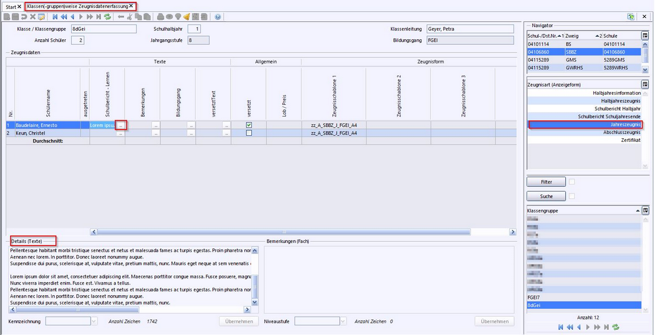This screenshot has width=655, height=335.
Task: Click the horizontal scrollbar under Zeugnisdaten grid
Action: pos(299,232)
